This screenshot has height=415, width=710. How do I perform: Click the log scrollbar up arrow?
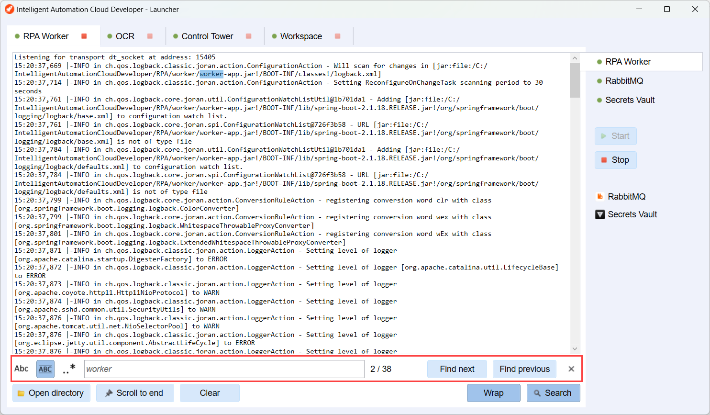point(575,58)
